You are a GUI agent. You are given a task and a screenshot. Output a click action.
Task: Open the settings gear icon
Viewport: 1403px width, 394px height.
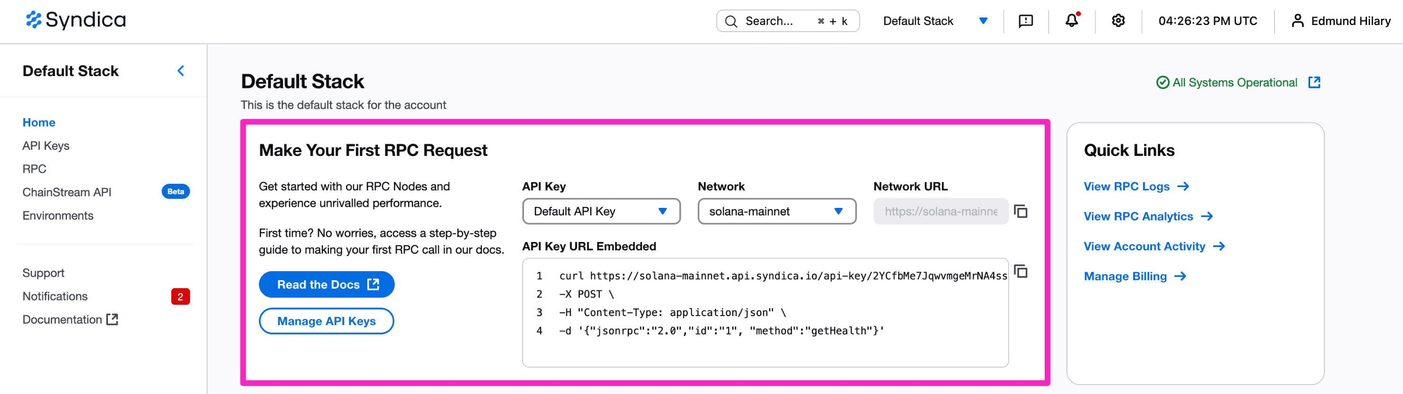(x=1118, y=21)
